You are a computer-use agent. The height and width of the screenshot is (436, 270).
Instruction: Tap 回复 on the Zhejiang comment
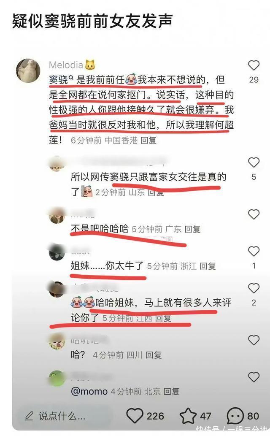[x=208, y=266]
